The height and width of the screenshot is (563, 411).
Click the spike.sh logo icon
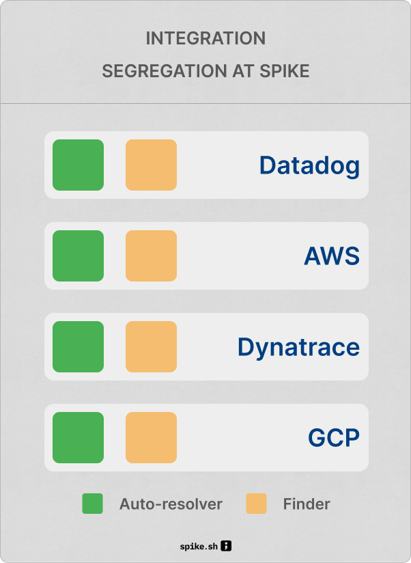[x=227, y=546]
